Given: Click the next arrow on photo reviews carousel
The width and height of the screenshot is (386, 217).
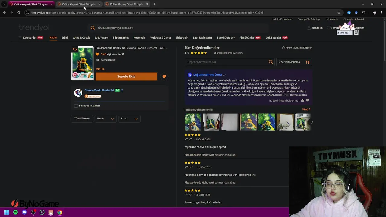Looking at the screenshot, I should click(312, 122).
